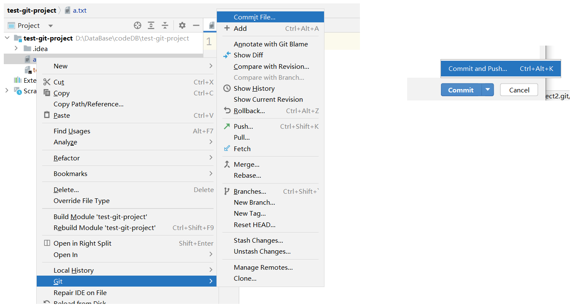
Task: Click the Cut scissors icon
Action: coord(47,82)
